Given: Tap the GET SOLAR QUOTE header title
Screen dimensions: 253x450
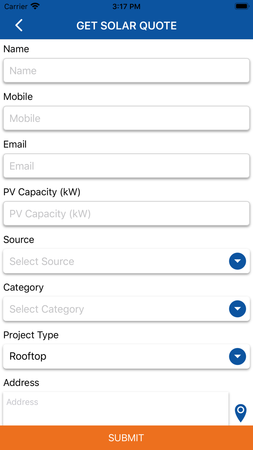Looking at the screenshot, I should [x=126, y=26].
